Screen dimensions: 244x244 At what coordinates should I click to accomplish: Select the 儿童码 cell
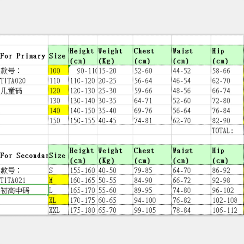(x=24, y=91)
